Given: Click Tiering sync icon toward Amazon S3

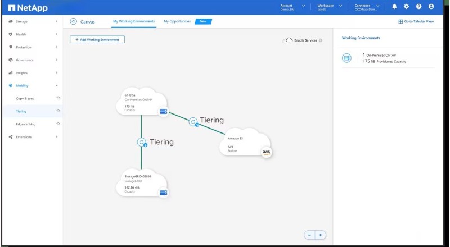Looking at the screenshot, I should click(193, 121).
